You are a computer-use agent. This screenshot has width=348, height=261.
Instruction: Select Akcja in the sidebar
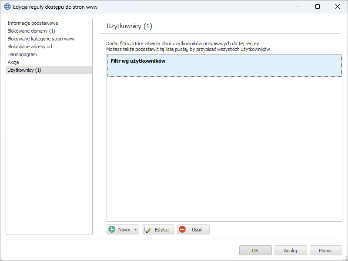[x=13, y=62]
